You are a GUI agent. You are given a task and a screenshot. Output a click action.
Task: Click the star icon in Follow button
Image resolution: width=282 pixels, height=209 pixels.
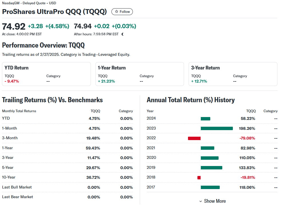[117, 11]
